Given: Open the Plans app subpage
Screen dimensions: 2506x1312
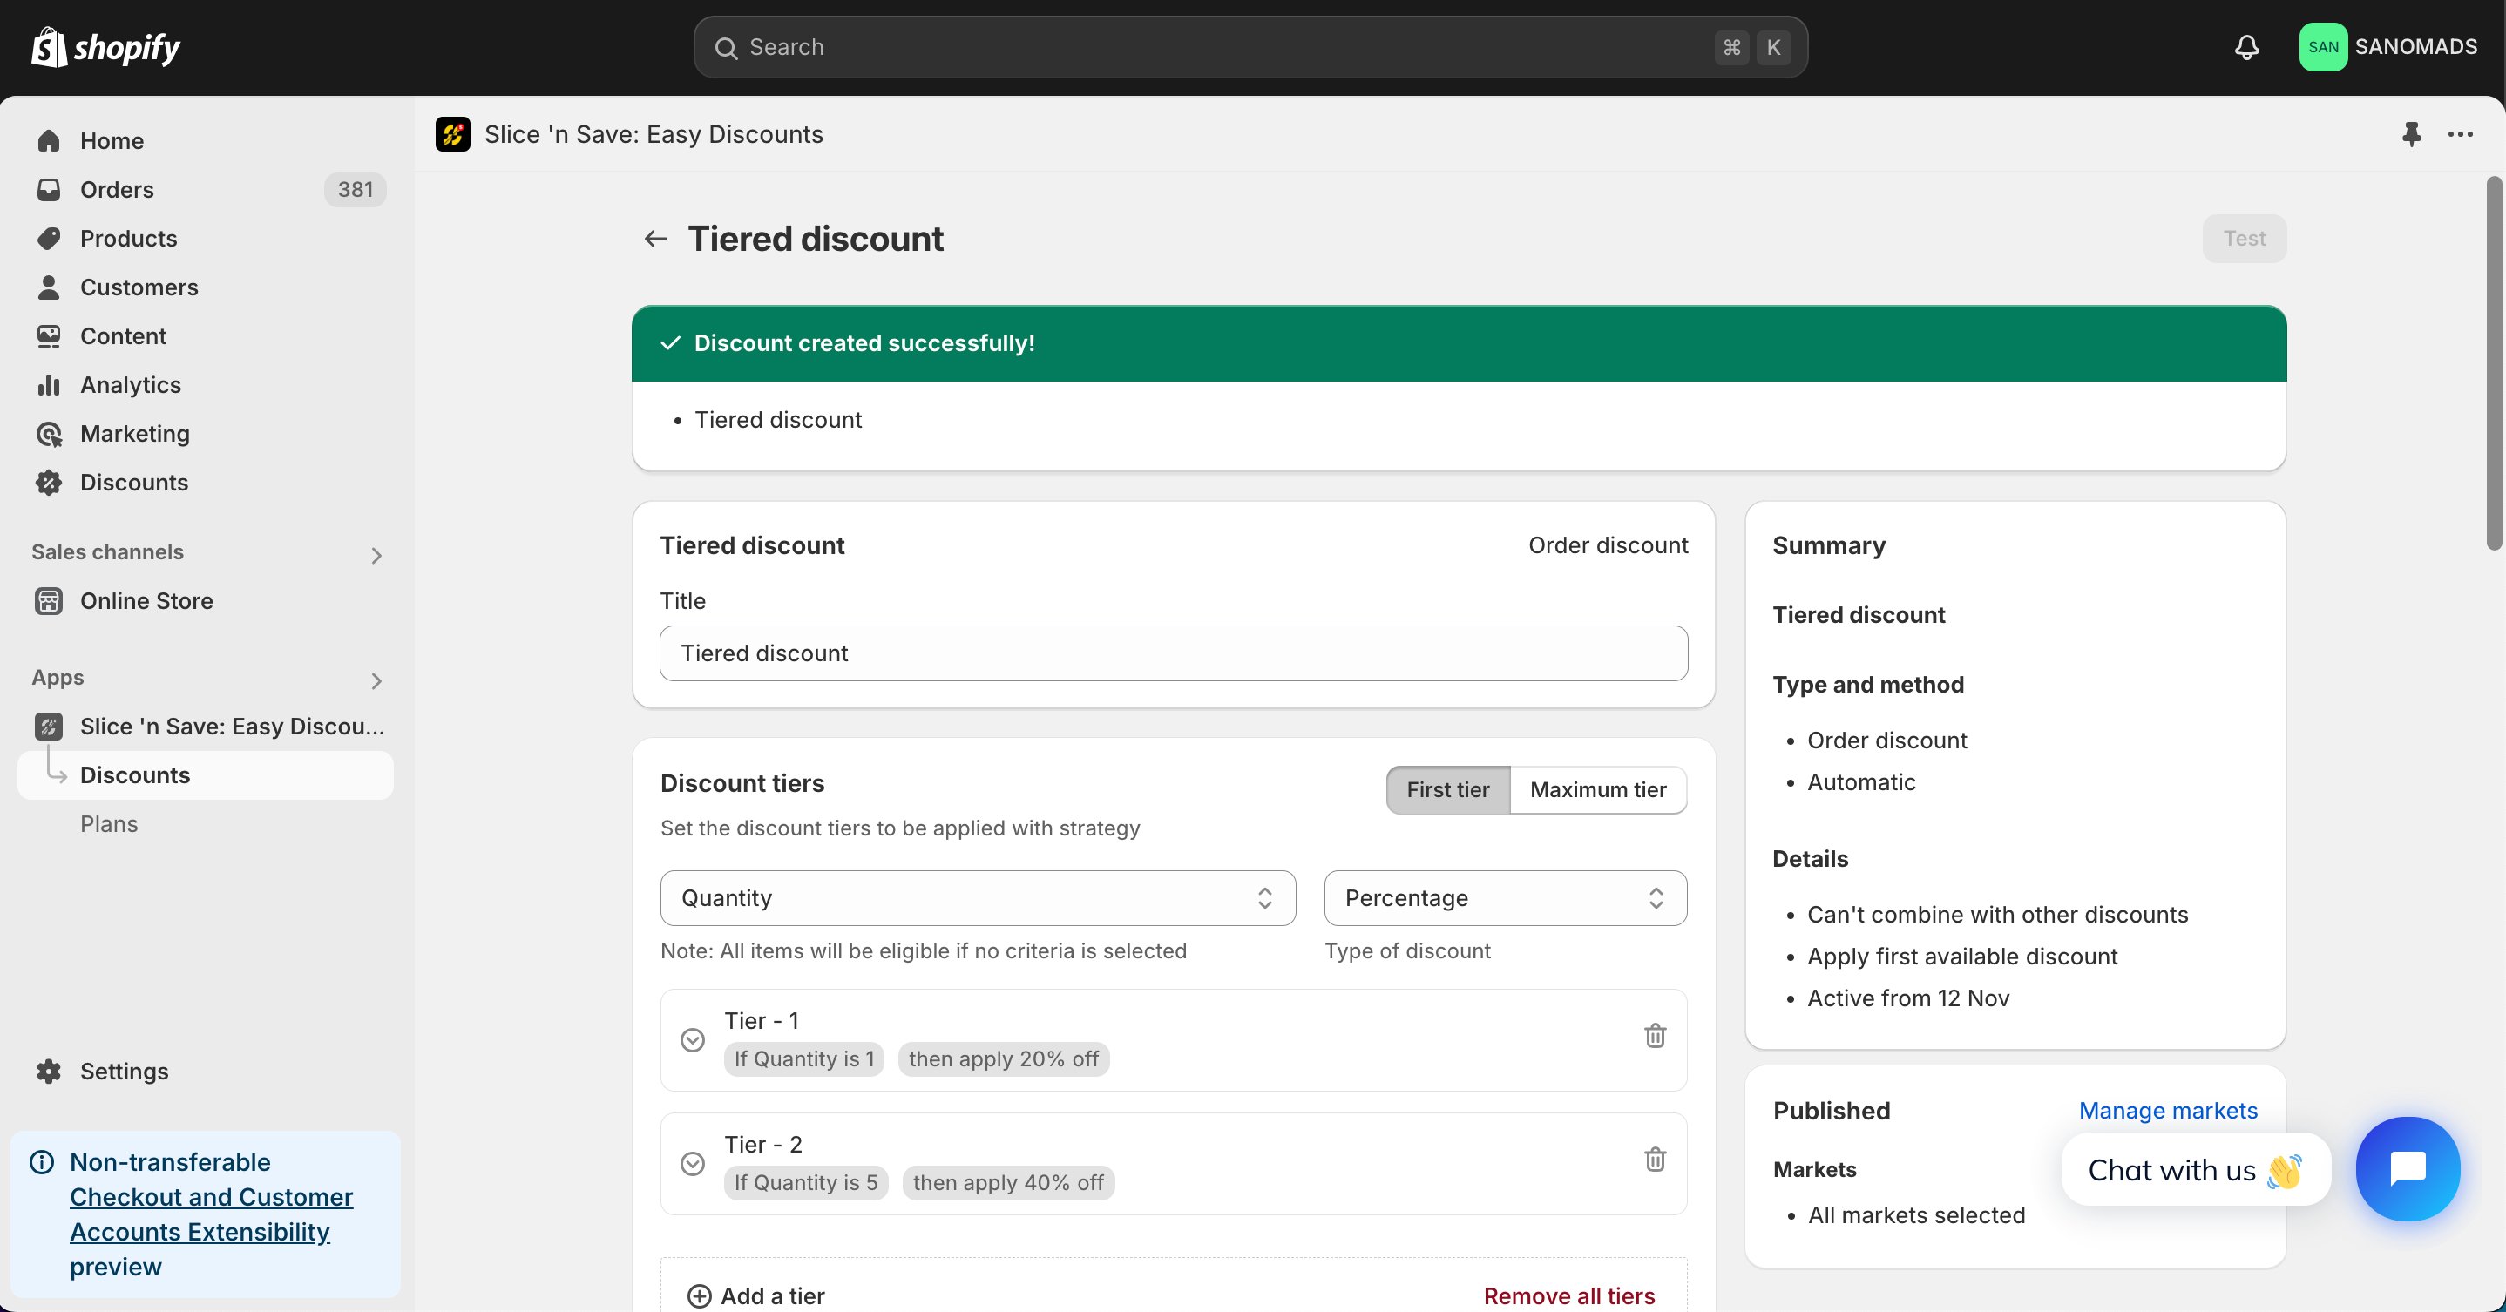Looking at the screenshot, I should tap(109, 824).
